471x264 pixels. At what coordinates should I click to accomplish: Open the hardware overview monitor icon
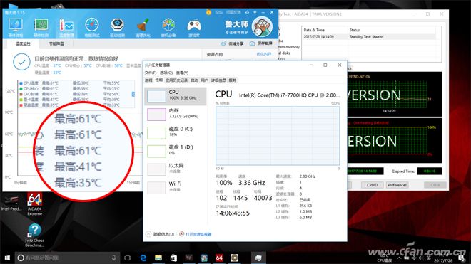16,28
